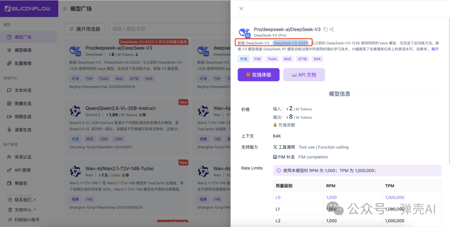Click the 视觉 tag on Qwen2.5-VL card
This screenshot has width=450, height=227.
coord(90,139)
